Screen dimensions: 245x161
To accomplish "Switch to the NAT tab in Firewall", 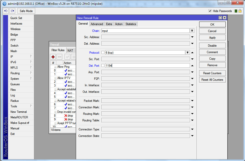I will click(70, 50).
